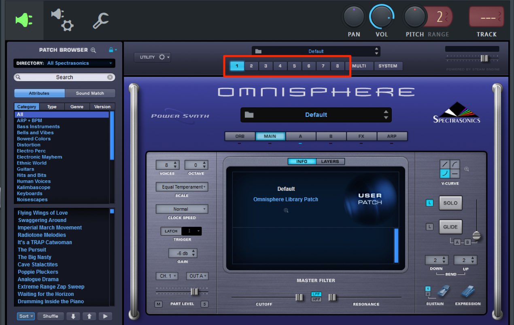
Task: Toggle the L button beside GLIDE
Action: pyautogui.click(x=429, y=227)
